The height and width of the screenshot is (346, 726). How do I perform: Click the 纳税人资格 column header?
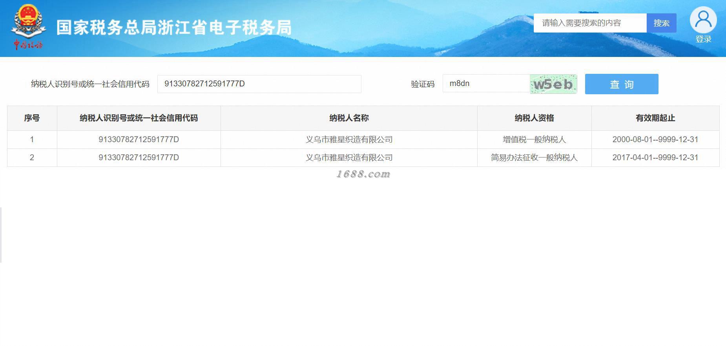coord(534,118)
